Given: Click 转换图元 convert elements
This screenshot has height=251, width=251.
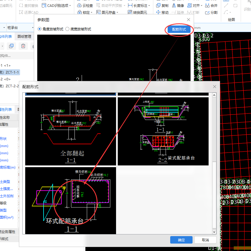Looking at the screenshot, I should (137, 12).
